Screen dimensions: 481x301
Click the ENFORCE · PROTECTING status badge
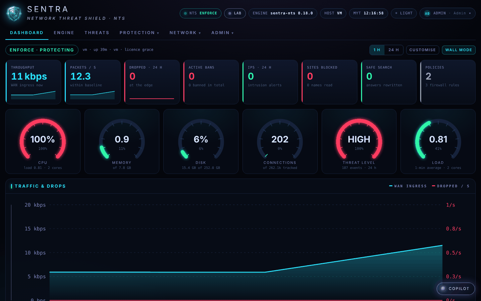(42, 50)
